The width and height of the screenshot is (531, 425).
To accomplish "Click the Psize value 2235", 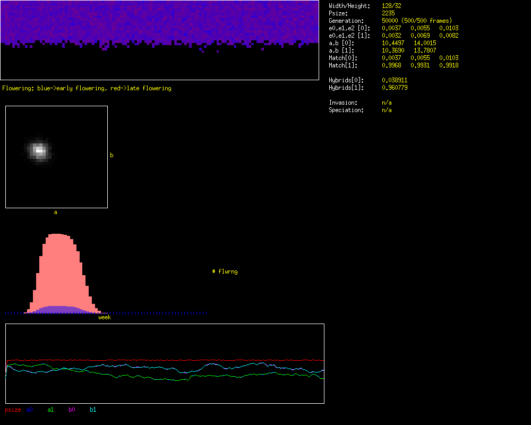I will pyautogui.click(x=388, y=13).
